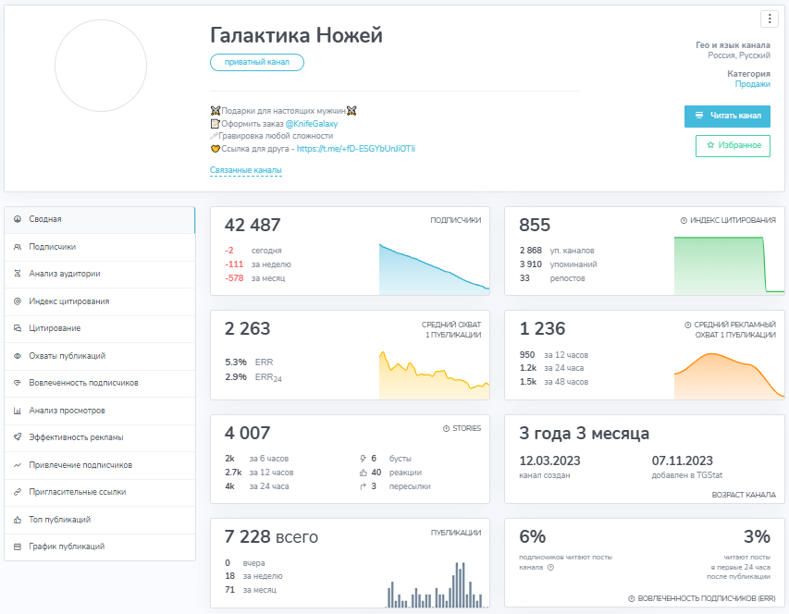Screen dimensions: 789x614
Task: Select Эффективность рекламы menu item
Action: [100, 437]
